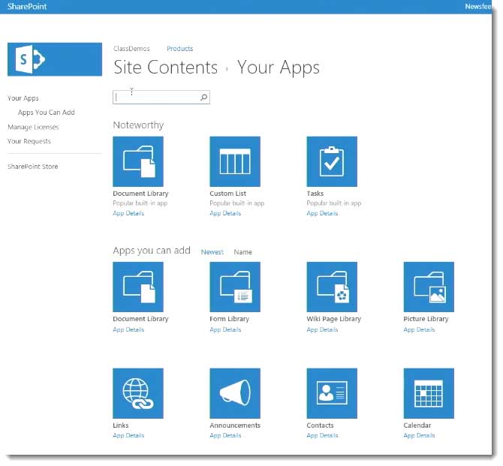The image size is (503, 466).
Task: Select the Custom List app tile
Action: (235, 161)
